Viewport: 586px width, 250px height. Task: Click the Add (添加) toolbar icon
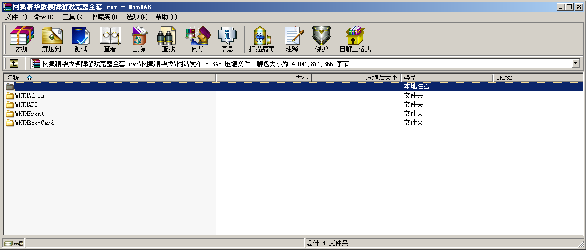22,39
